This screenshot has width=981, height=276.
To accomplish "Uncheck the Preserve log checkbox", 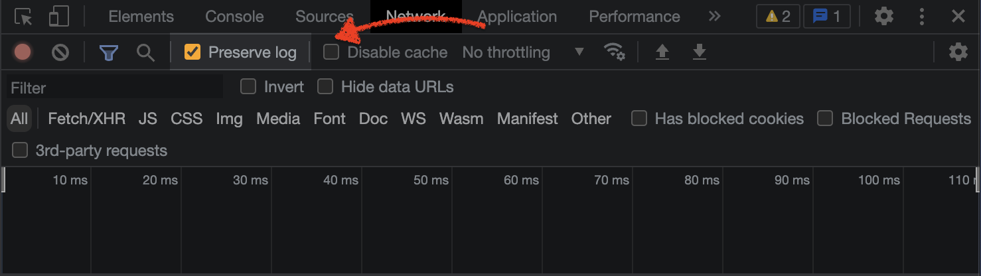I will coord(192,52).
